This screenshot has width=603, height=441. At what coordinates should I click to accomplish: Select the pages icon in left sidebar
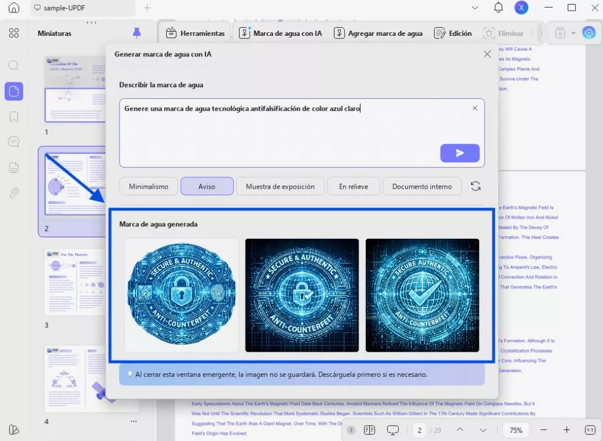coord(14,91)
